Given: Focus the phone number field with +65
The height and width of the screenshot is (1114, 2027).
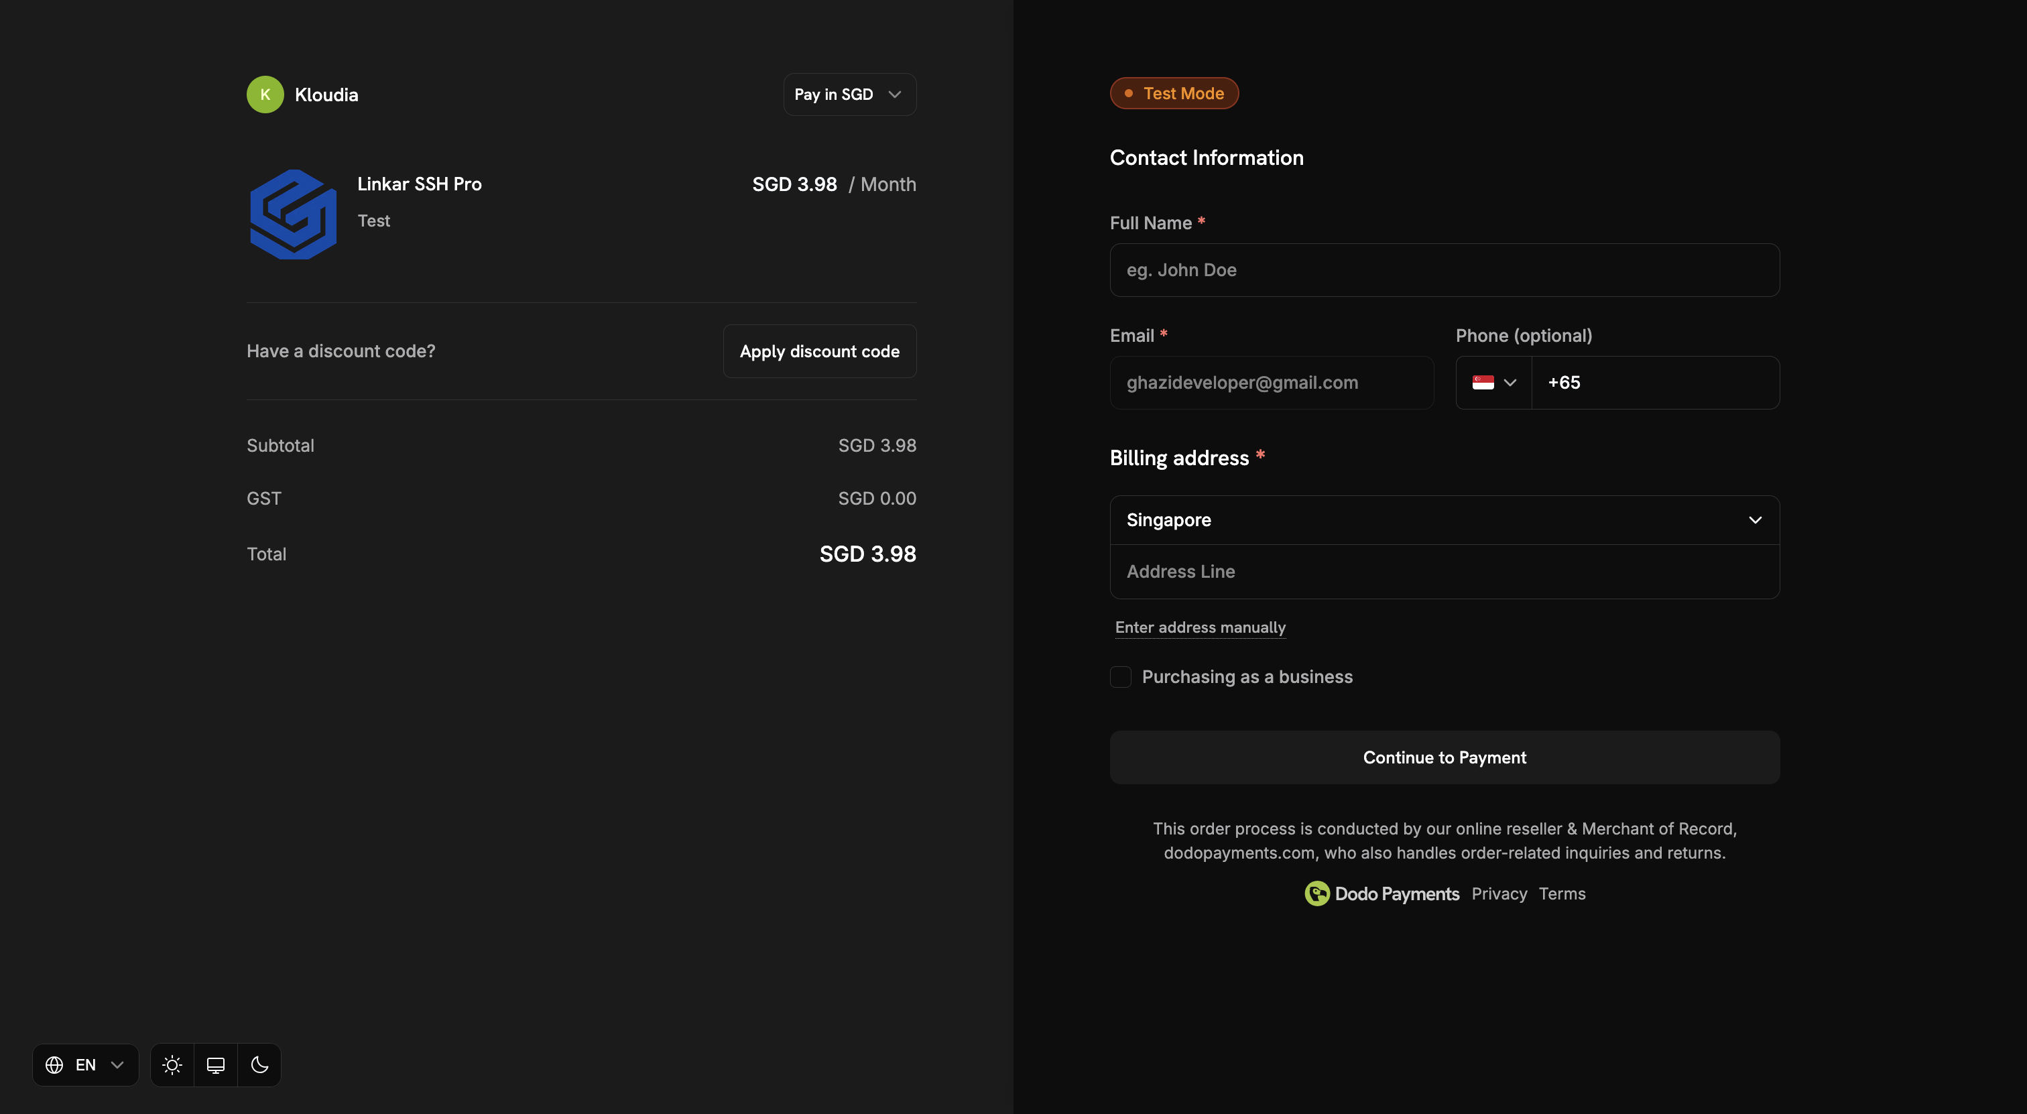Looking at the screenshot, I should click(1656, 382).
